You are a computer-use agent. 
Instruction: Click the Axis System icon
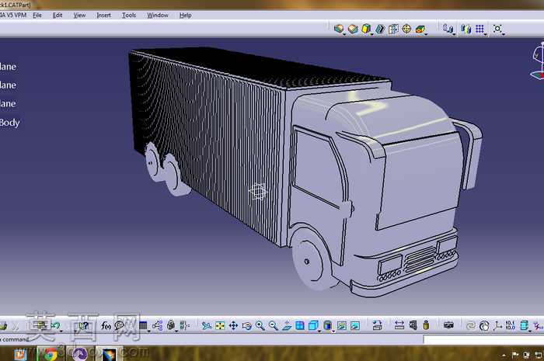coord(497,325)
